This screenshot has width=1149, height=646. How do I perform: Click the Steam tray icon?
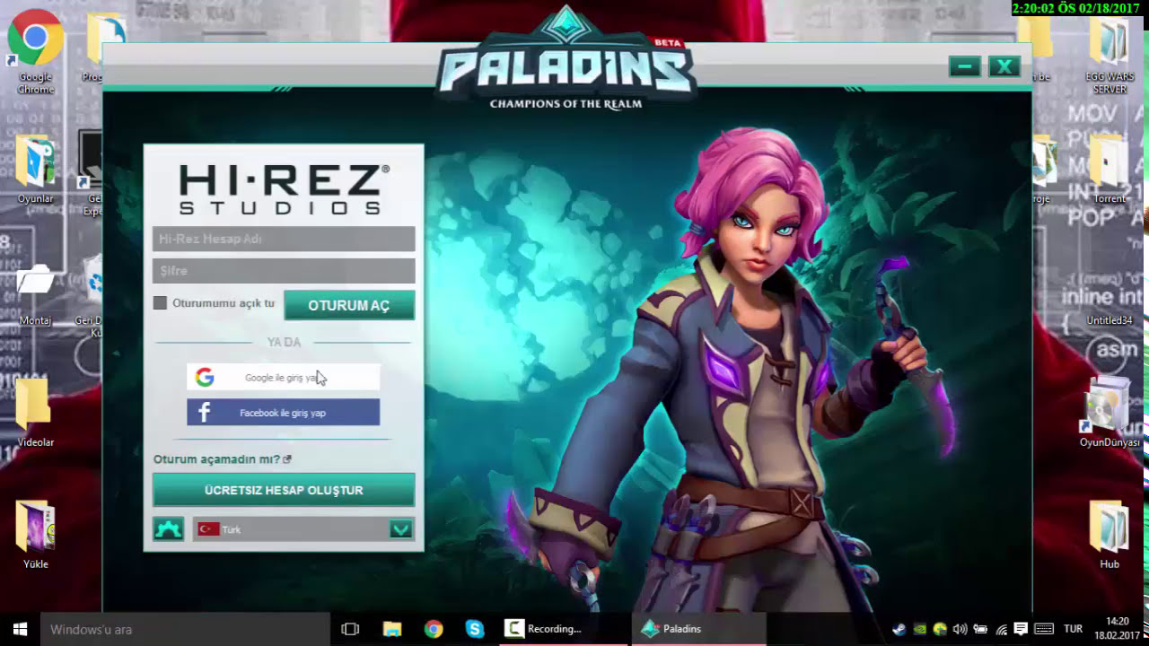pos(899,629)
